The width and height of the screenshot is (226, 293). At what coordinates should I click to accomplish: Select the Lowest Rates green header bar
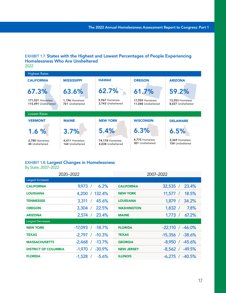click(x=113, y=114)
